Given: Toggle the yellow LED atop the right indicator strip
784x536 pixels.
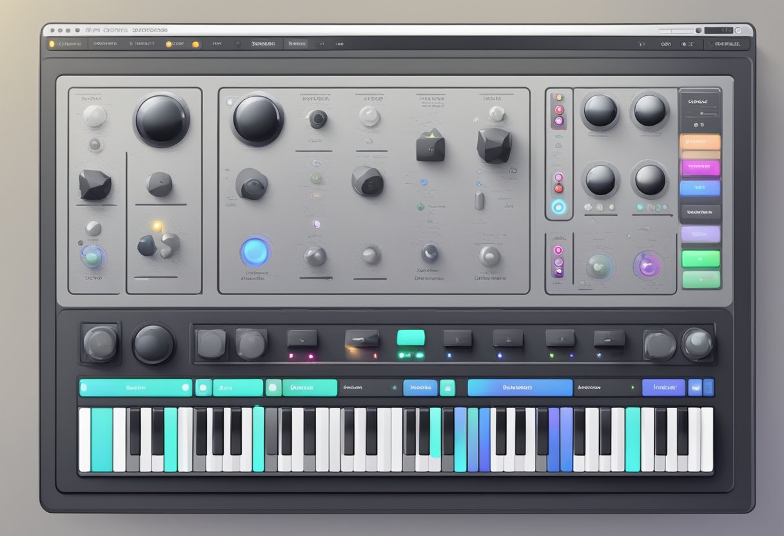Looking at the screenshot, I should (x=558, y=97).
